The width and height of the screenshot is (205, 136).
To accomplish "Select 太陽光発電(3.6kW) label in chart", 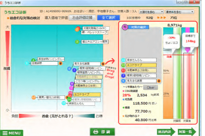I will pos(96,28).
